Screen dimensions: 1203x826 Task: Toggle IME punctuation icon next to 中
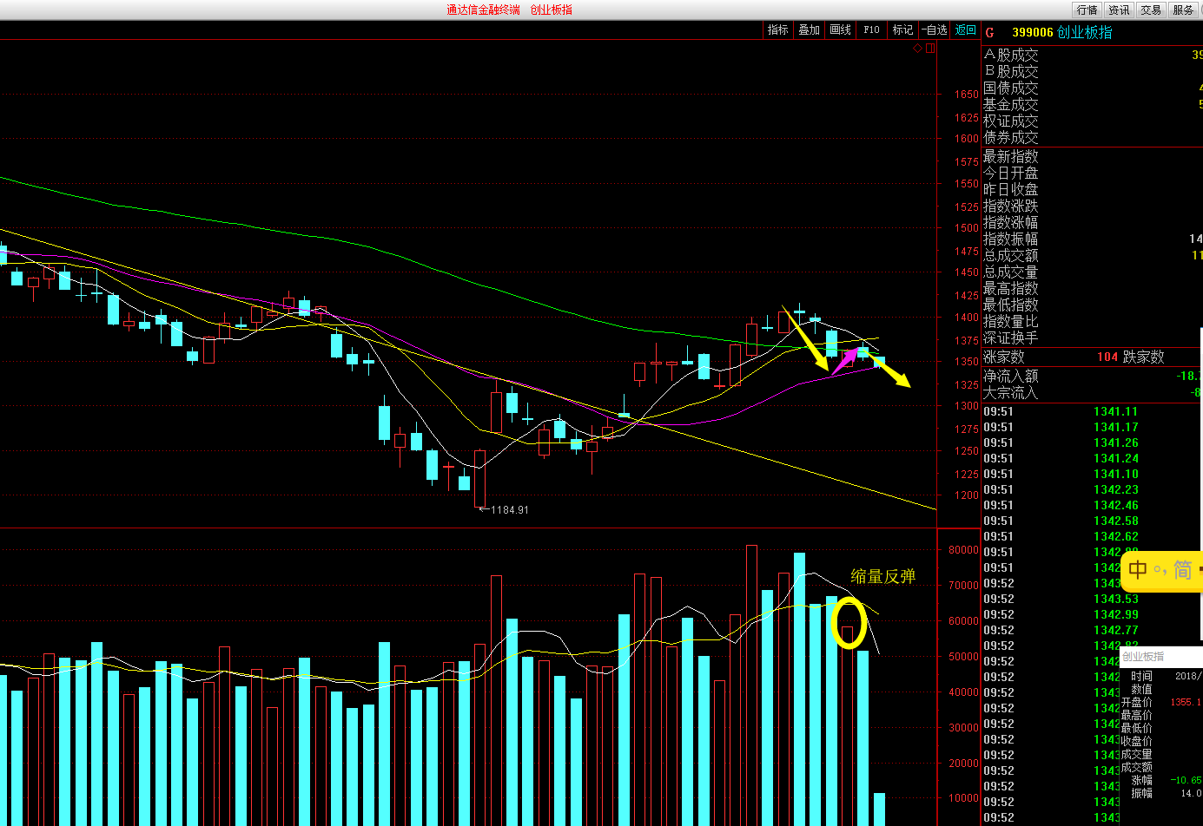click(x=1160, y=571)
